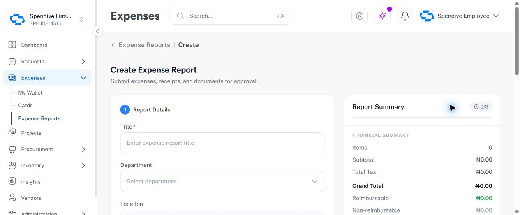
Task: Click the Grand Total ₦0.00 value
Action: [483, 186]
